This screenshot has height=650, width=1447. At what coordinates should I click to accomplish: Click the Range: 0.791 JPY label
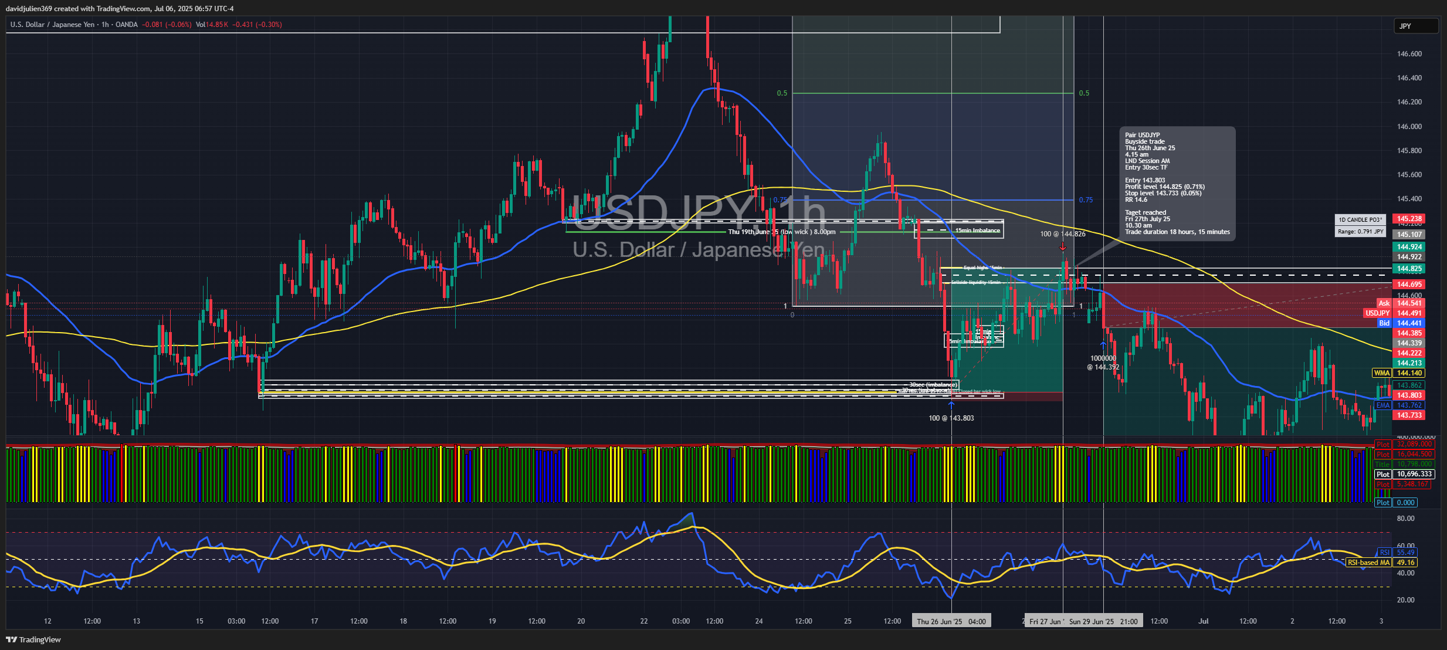tap(1361, 232)
